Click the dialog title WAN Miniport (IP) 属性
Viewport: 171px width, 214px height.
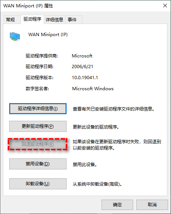(x=28, y=6)
